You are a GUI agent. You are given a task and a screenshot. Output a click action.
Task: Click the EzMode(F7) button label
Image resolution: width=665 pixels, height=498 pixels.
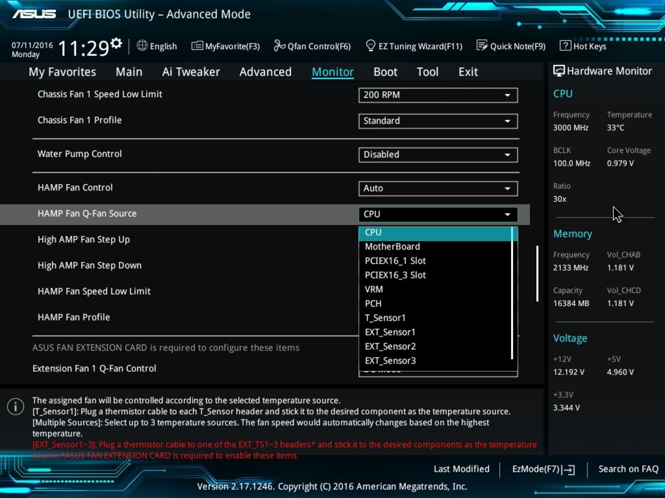click(536, 469)
